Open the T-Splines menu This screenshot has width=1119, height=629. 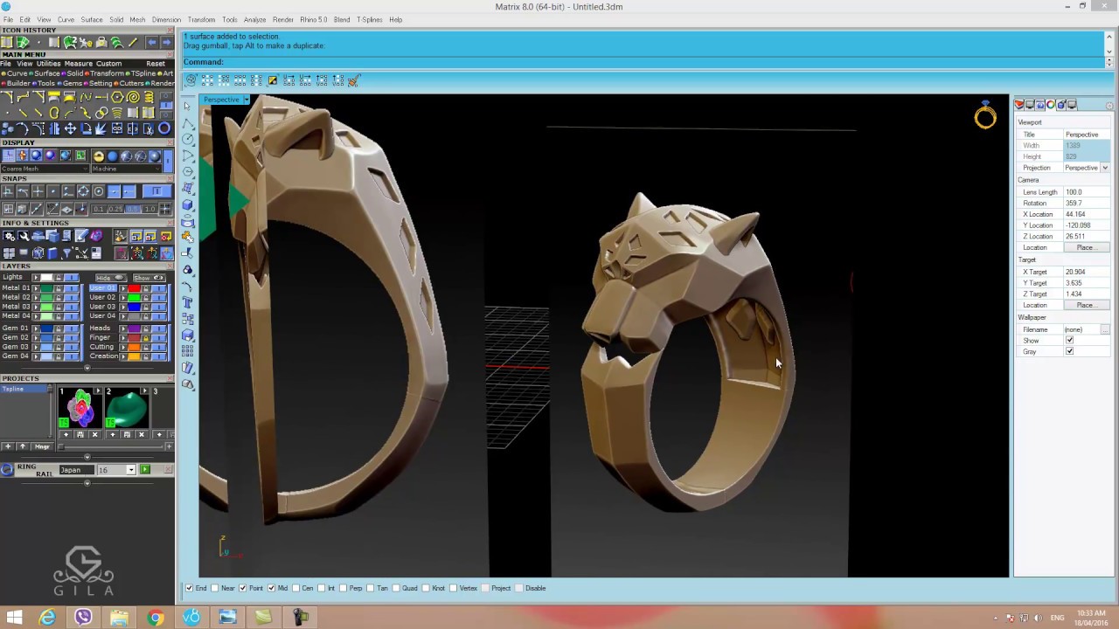369,19
